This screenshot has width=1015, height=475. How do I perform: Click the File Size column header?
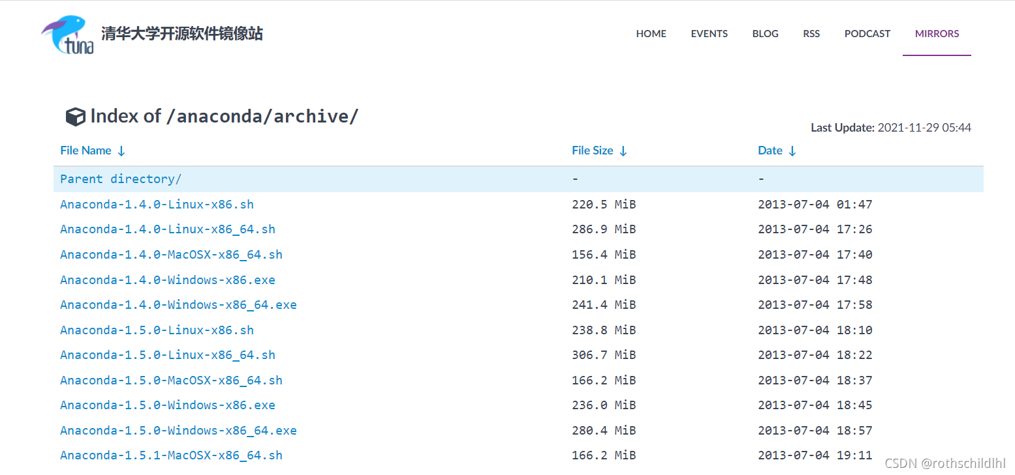pyautogui.click(x=593, y=151)
